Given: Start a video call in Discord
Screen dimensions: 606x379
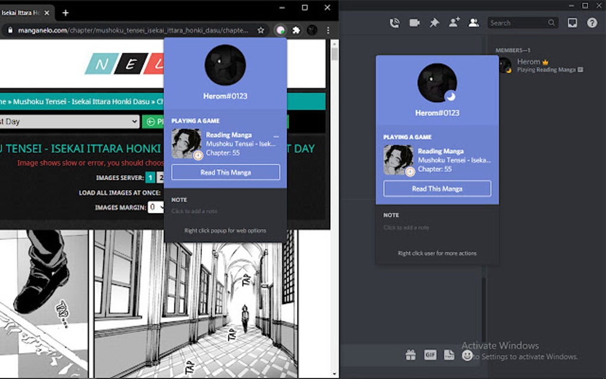Looking at the screenshot, I should [414, 23].
